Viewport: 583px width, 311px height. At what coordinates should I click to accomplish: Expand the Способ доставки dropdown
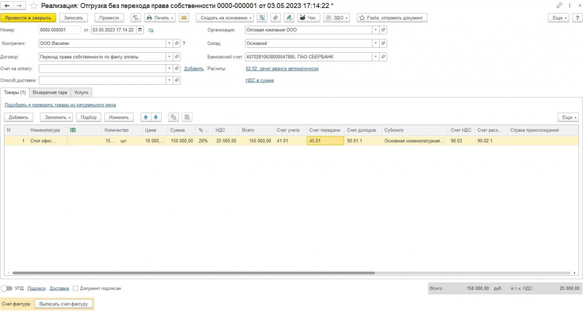click(x=169, y=80)
